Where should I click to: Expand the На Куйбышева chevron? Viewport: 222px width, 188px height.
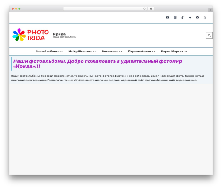[x=95, y=52]
